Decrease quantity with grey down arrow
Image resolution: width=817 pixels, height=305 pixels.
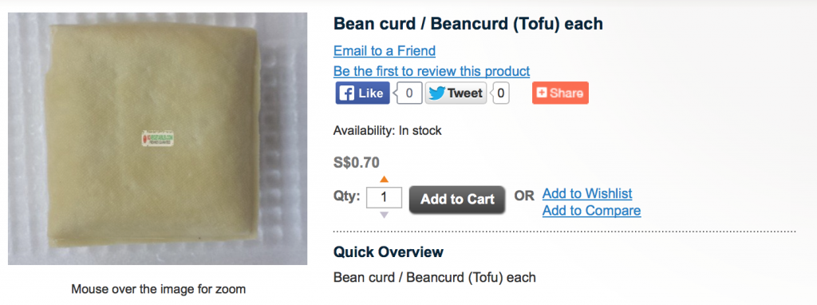click(384, 215)
